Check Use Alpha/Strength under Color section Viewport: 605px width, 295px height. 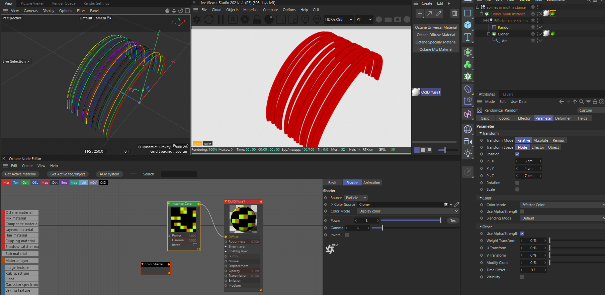pyautogui.click(x=522, y=211)
